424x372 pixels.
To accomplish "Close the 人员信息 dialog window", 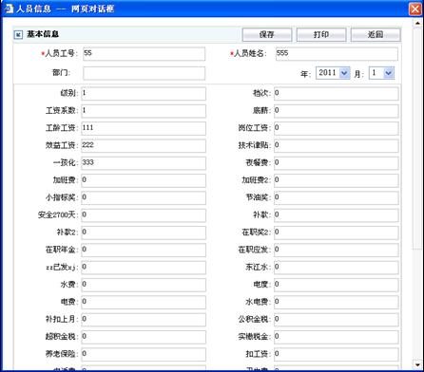I will click(414, 9).
